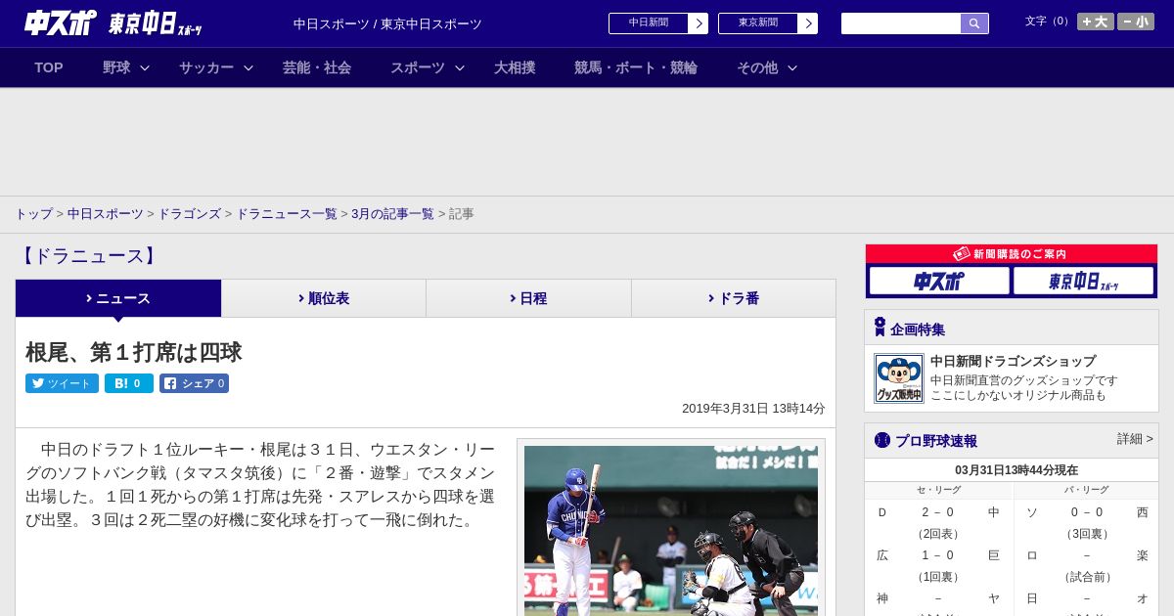Open プロ野球速報 詳細 link

[1135, 439]
